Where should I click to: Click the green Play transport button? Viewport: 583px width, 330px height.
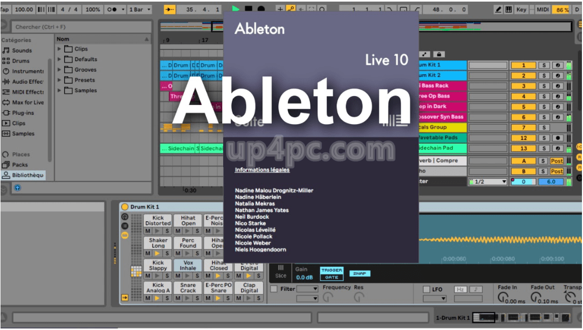click(x=235, y=8)
